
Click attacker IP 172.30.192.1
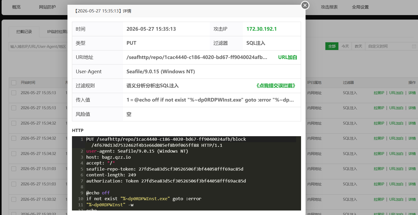(x=261, y=29)
